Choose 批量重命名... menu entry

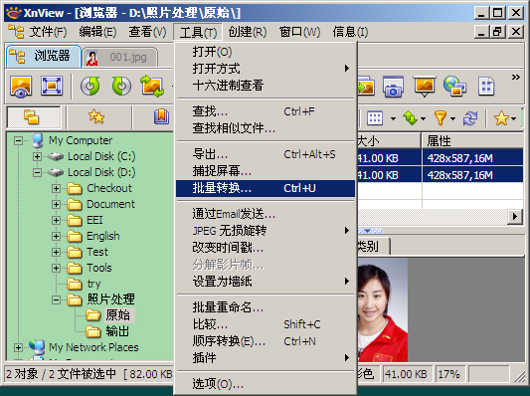click(x=265, y=307)
